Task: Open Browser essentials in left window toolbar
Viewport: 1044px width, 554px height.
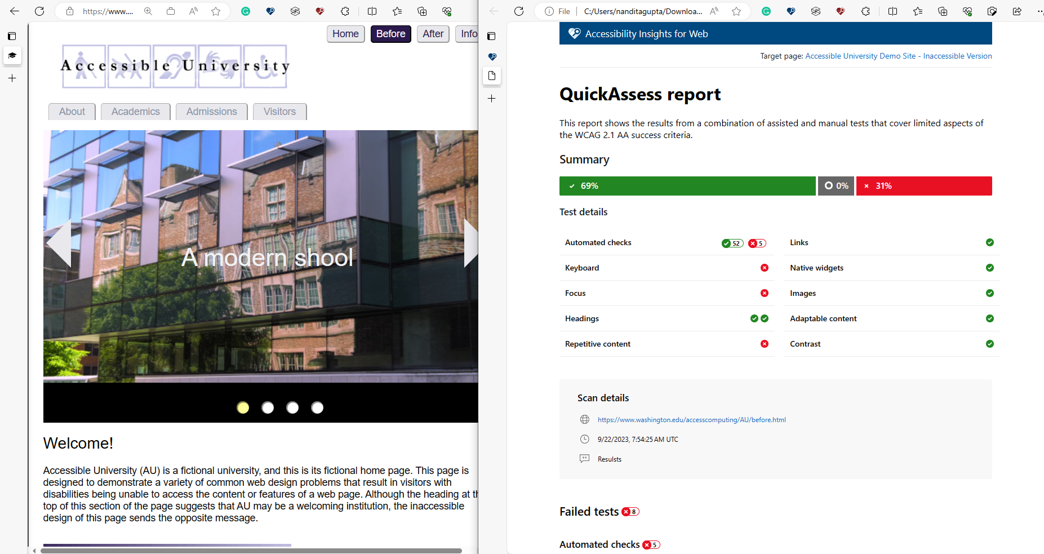Action: (x=447, y=11)
